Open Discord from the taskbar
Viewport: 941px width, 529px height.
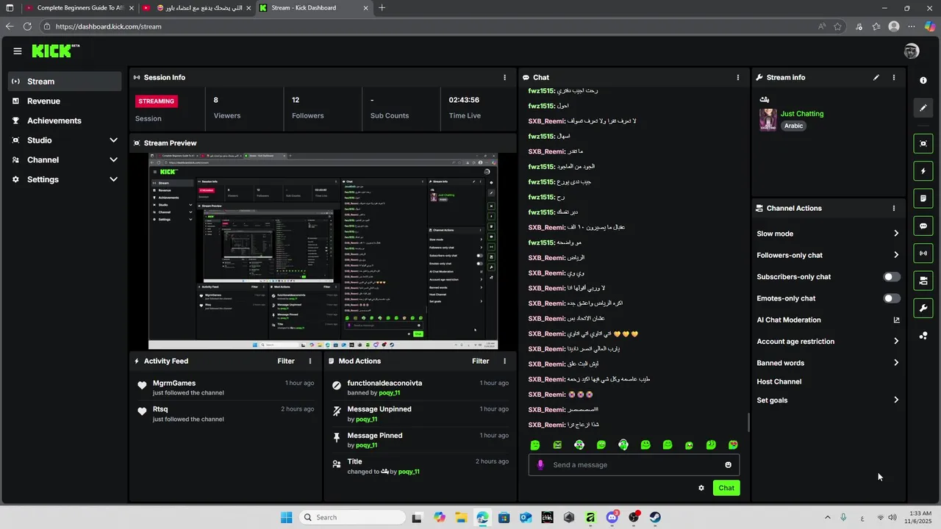click(612, 517)
